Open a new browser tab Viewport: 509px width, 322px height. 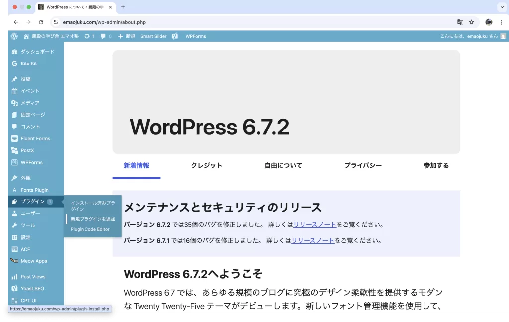tap(123, 7)
